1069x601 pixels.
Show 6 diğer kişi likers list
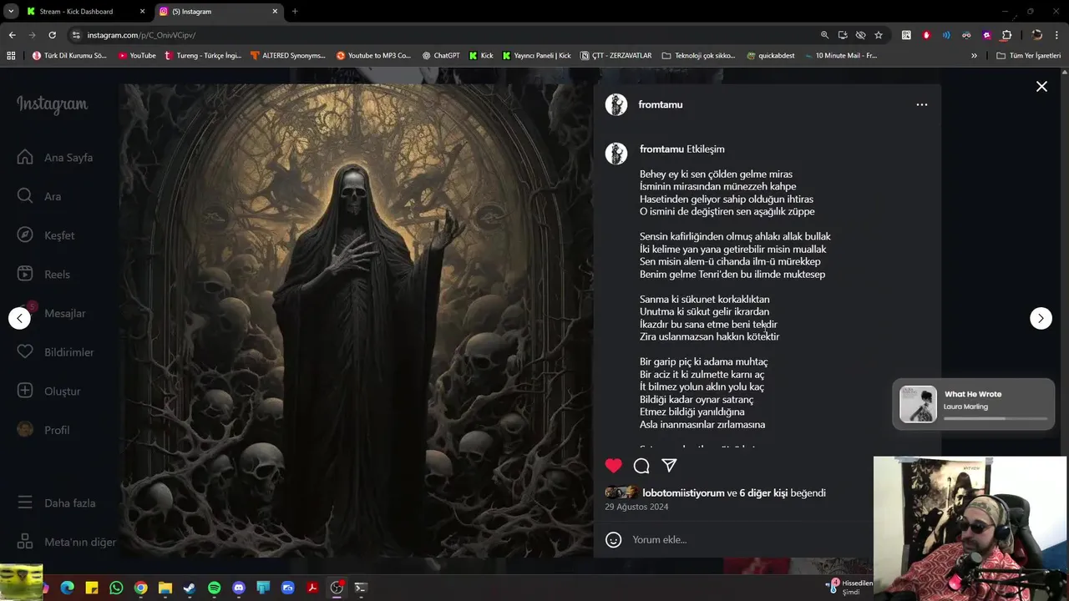click(763, 492)
